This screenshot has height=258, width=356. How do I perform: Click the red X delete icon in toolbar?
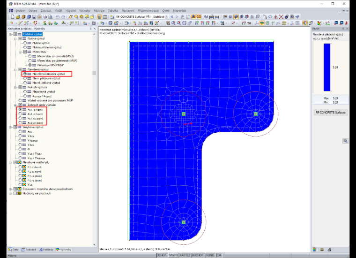281,17
